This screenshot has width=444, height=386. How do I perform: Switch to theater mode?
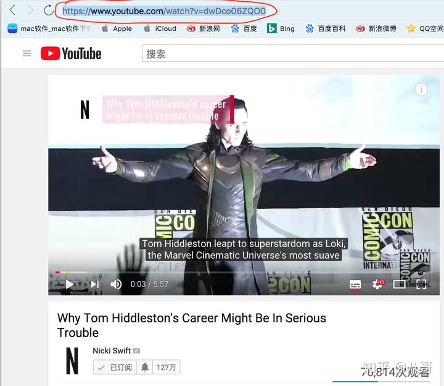(399, 284)
